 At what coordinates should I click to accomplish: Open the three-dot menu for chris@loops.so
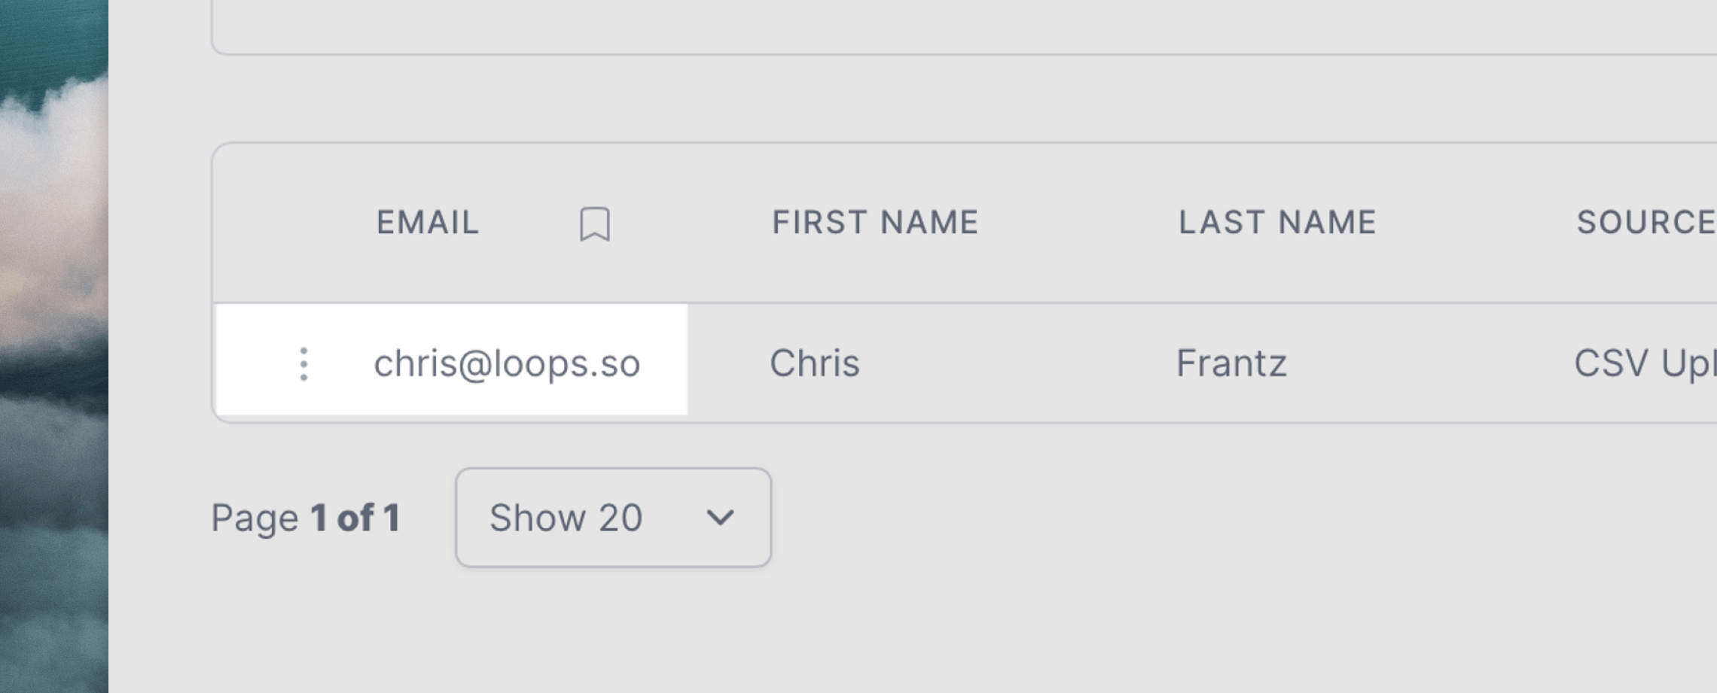(x=303, y=364)
